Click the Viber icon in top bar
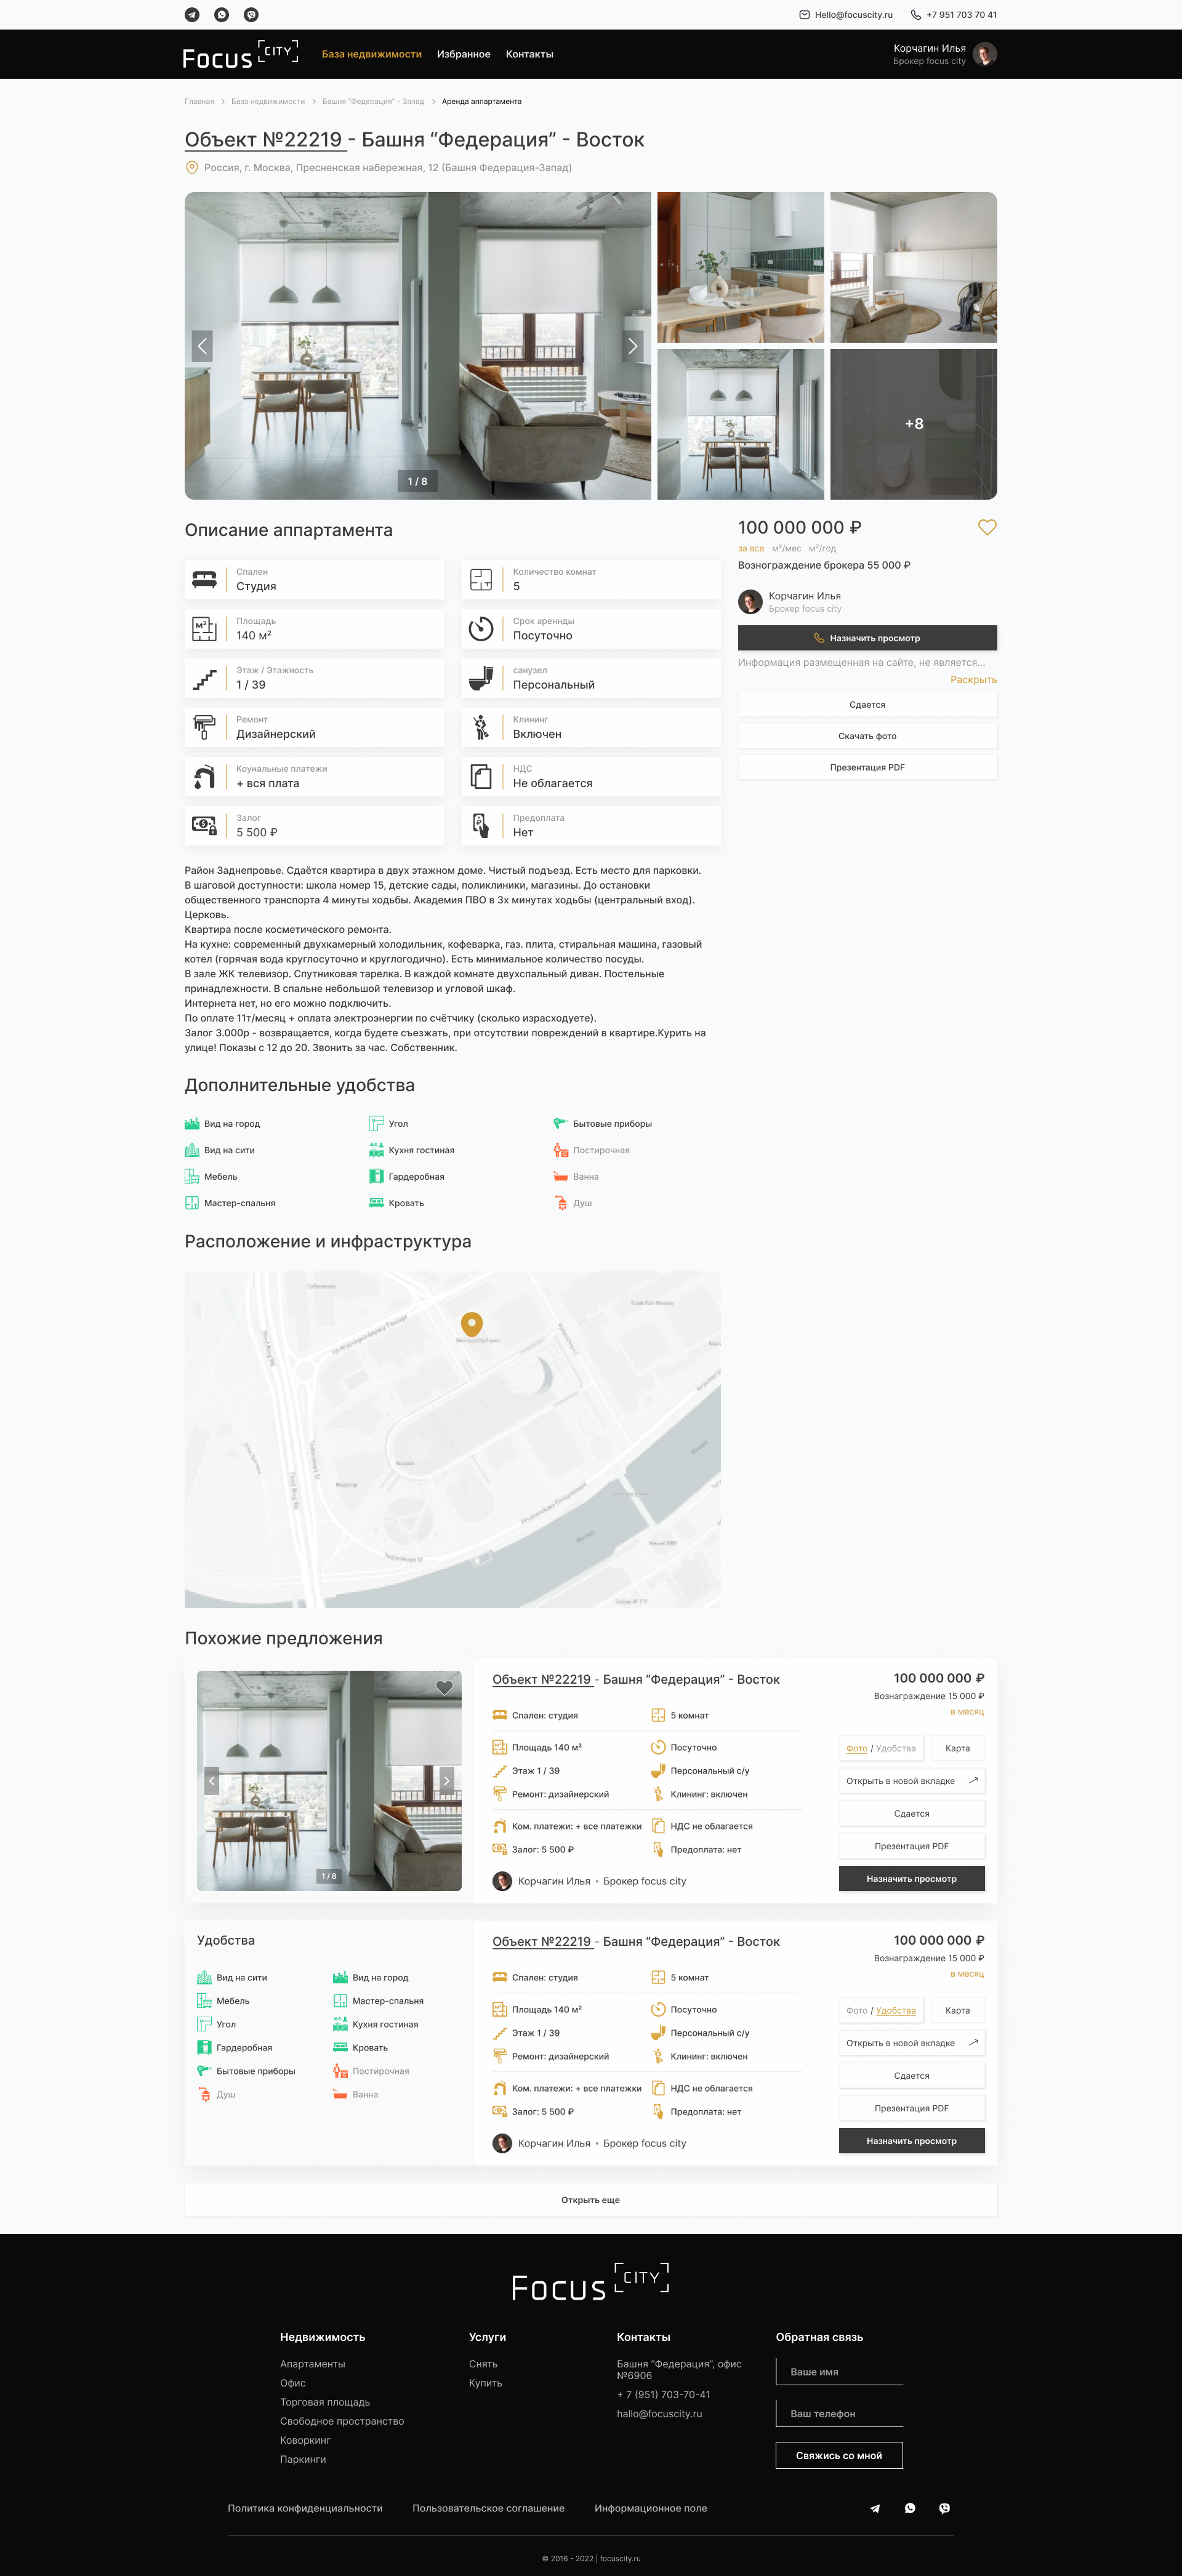This screenshot has width=1182, height=2576. pos(251,15)
